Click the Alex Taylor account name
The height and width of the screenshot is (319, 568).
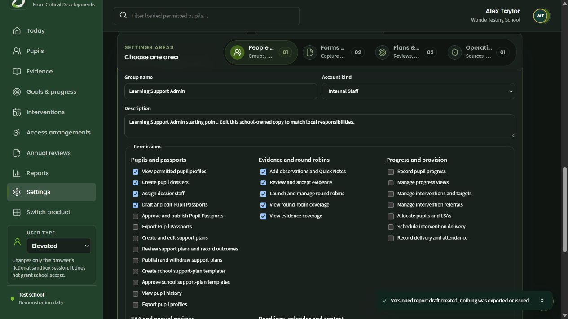[x=502, y=11]
